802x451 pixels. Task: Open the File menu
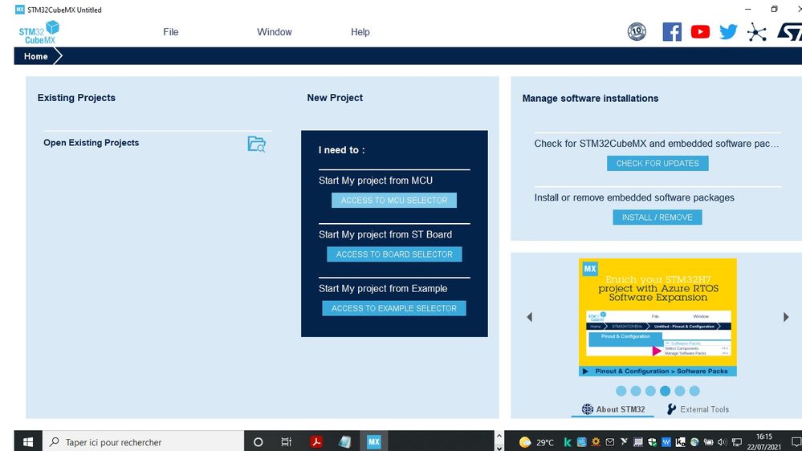[x=170, y=32]
